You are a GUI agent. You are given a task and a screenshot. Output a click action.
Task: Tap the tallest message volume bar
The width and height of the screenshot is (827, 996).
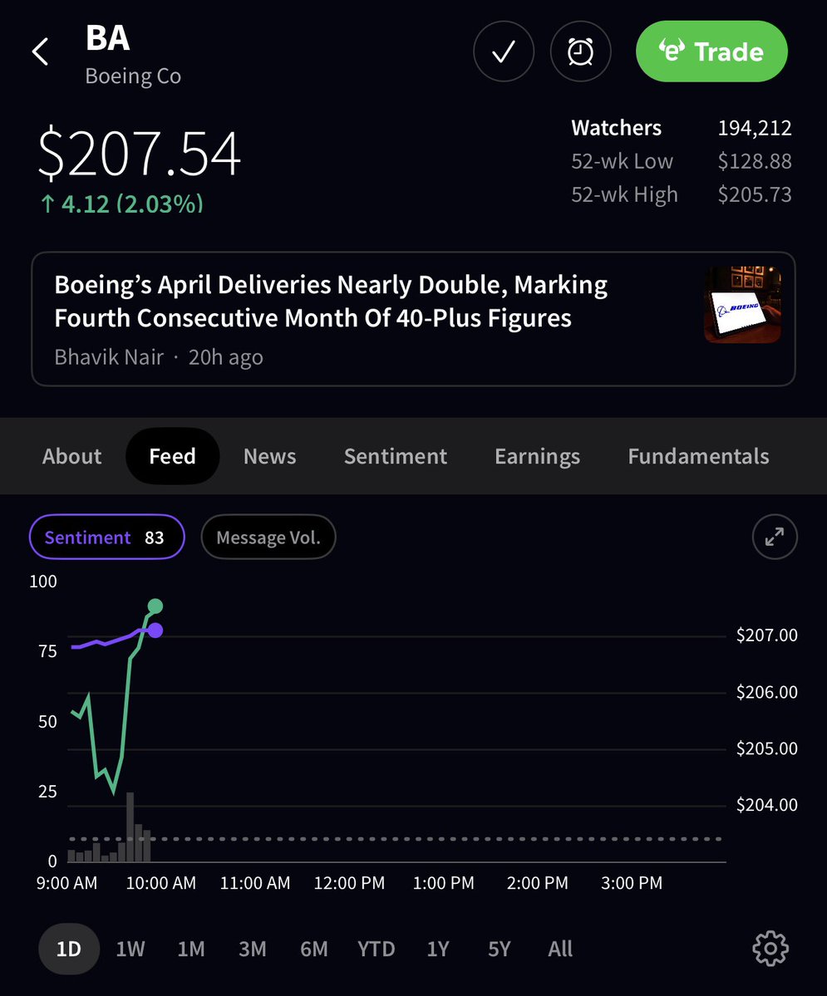coord(130,827)
